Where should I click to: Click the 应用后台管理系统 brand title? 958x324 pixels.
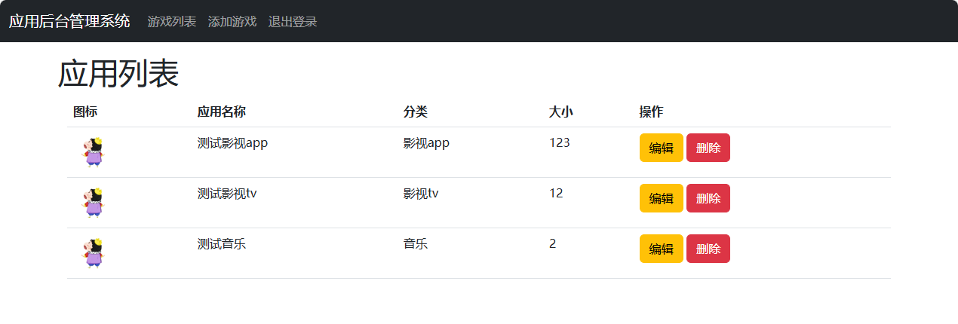pyautogui.click(x=69, y=21)
